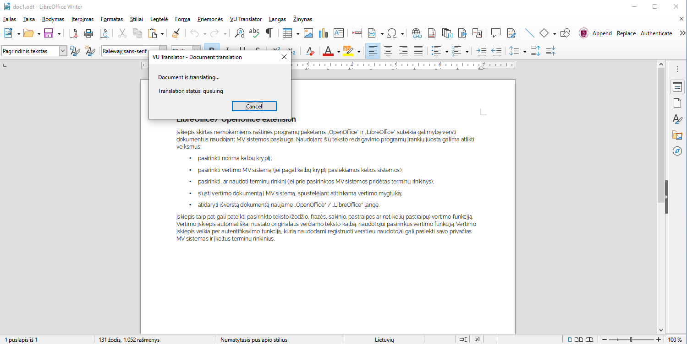The height and width of the screenshot is (344, 687).
Task: Run the spelling check (abc) icon
Action: tap(254, 33)
